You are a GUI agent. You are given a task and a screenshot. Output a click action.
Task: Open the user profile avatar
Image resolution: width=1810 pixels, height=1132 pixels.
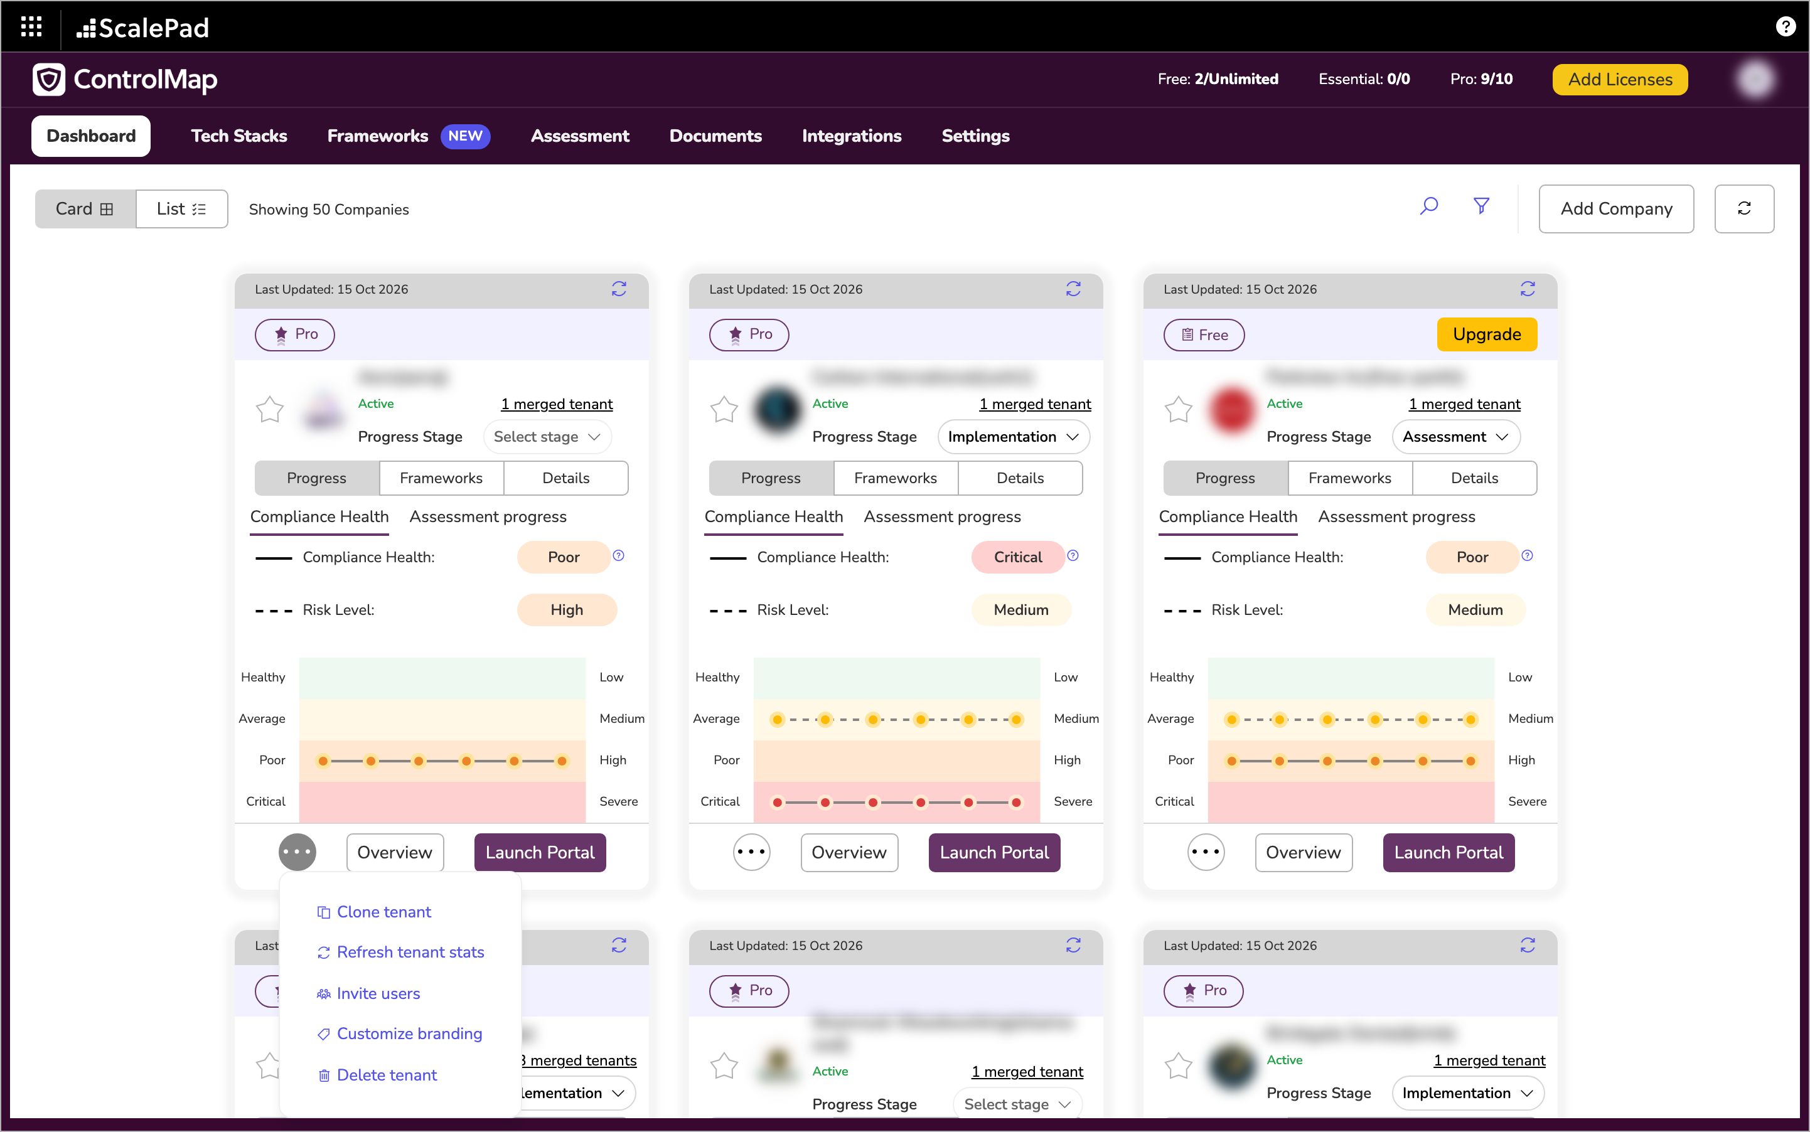pos(1755,79)
